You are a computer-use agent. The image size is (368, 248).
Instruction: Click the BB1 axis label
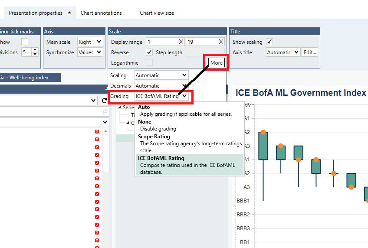coord(245,242)
